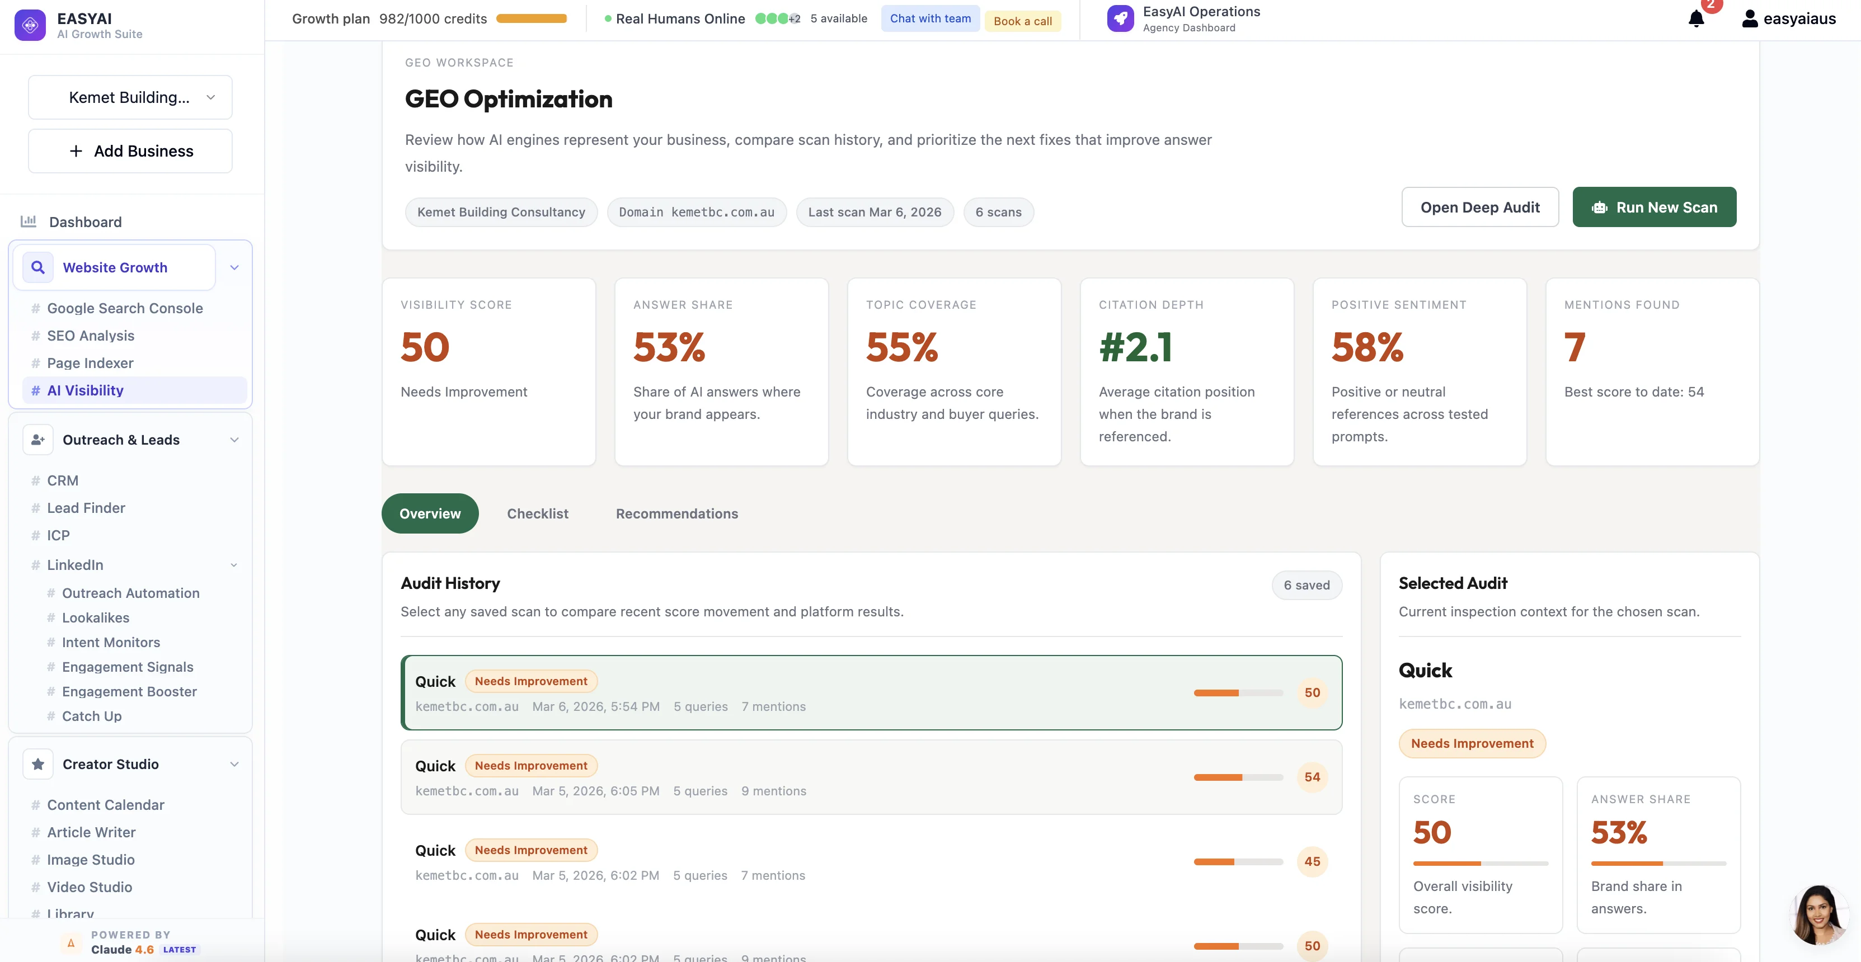Open the Kemet Building business dropdown
The height and width of the screenshot is (962, 1861).
130,97
